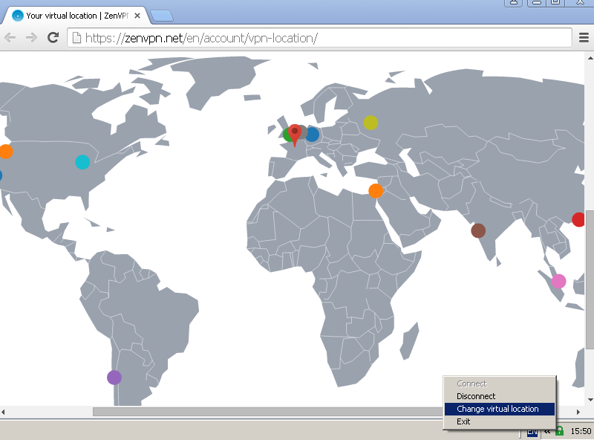
Task: Select the partial blue dot at left edge
Action: pos(1,175)
